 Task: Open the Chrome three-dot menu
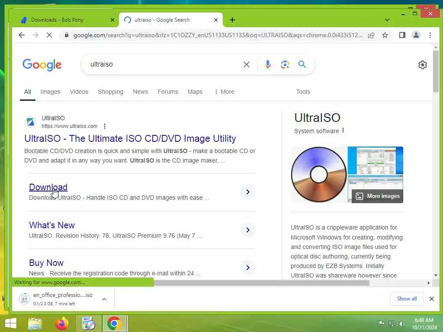point(430,35)
